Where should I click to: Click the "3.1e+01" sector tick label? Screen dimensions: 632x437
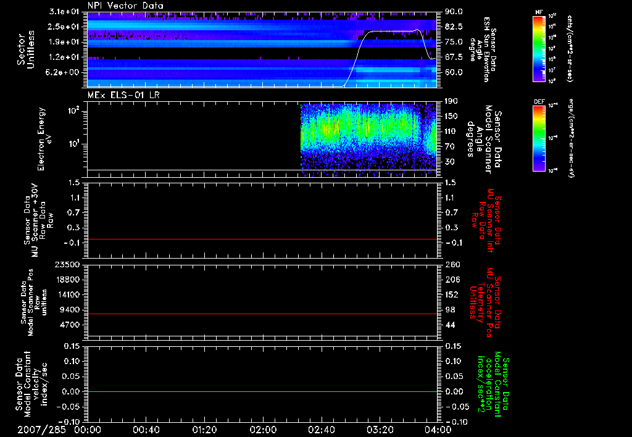click(64, 12)
